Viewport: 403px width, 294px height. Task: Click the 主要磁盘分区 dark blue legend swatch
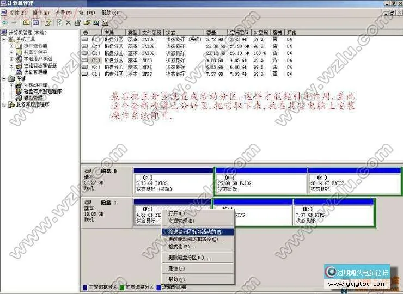[x=85, y=287]
